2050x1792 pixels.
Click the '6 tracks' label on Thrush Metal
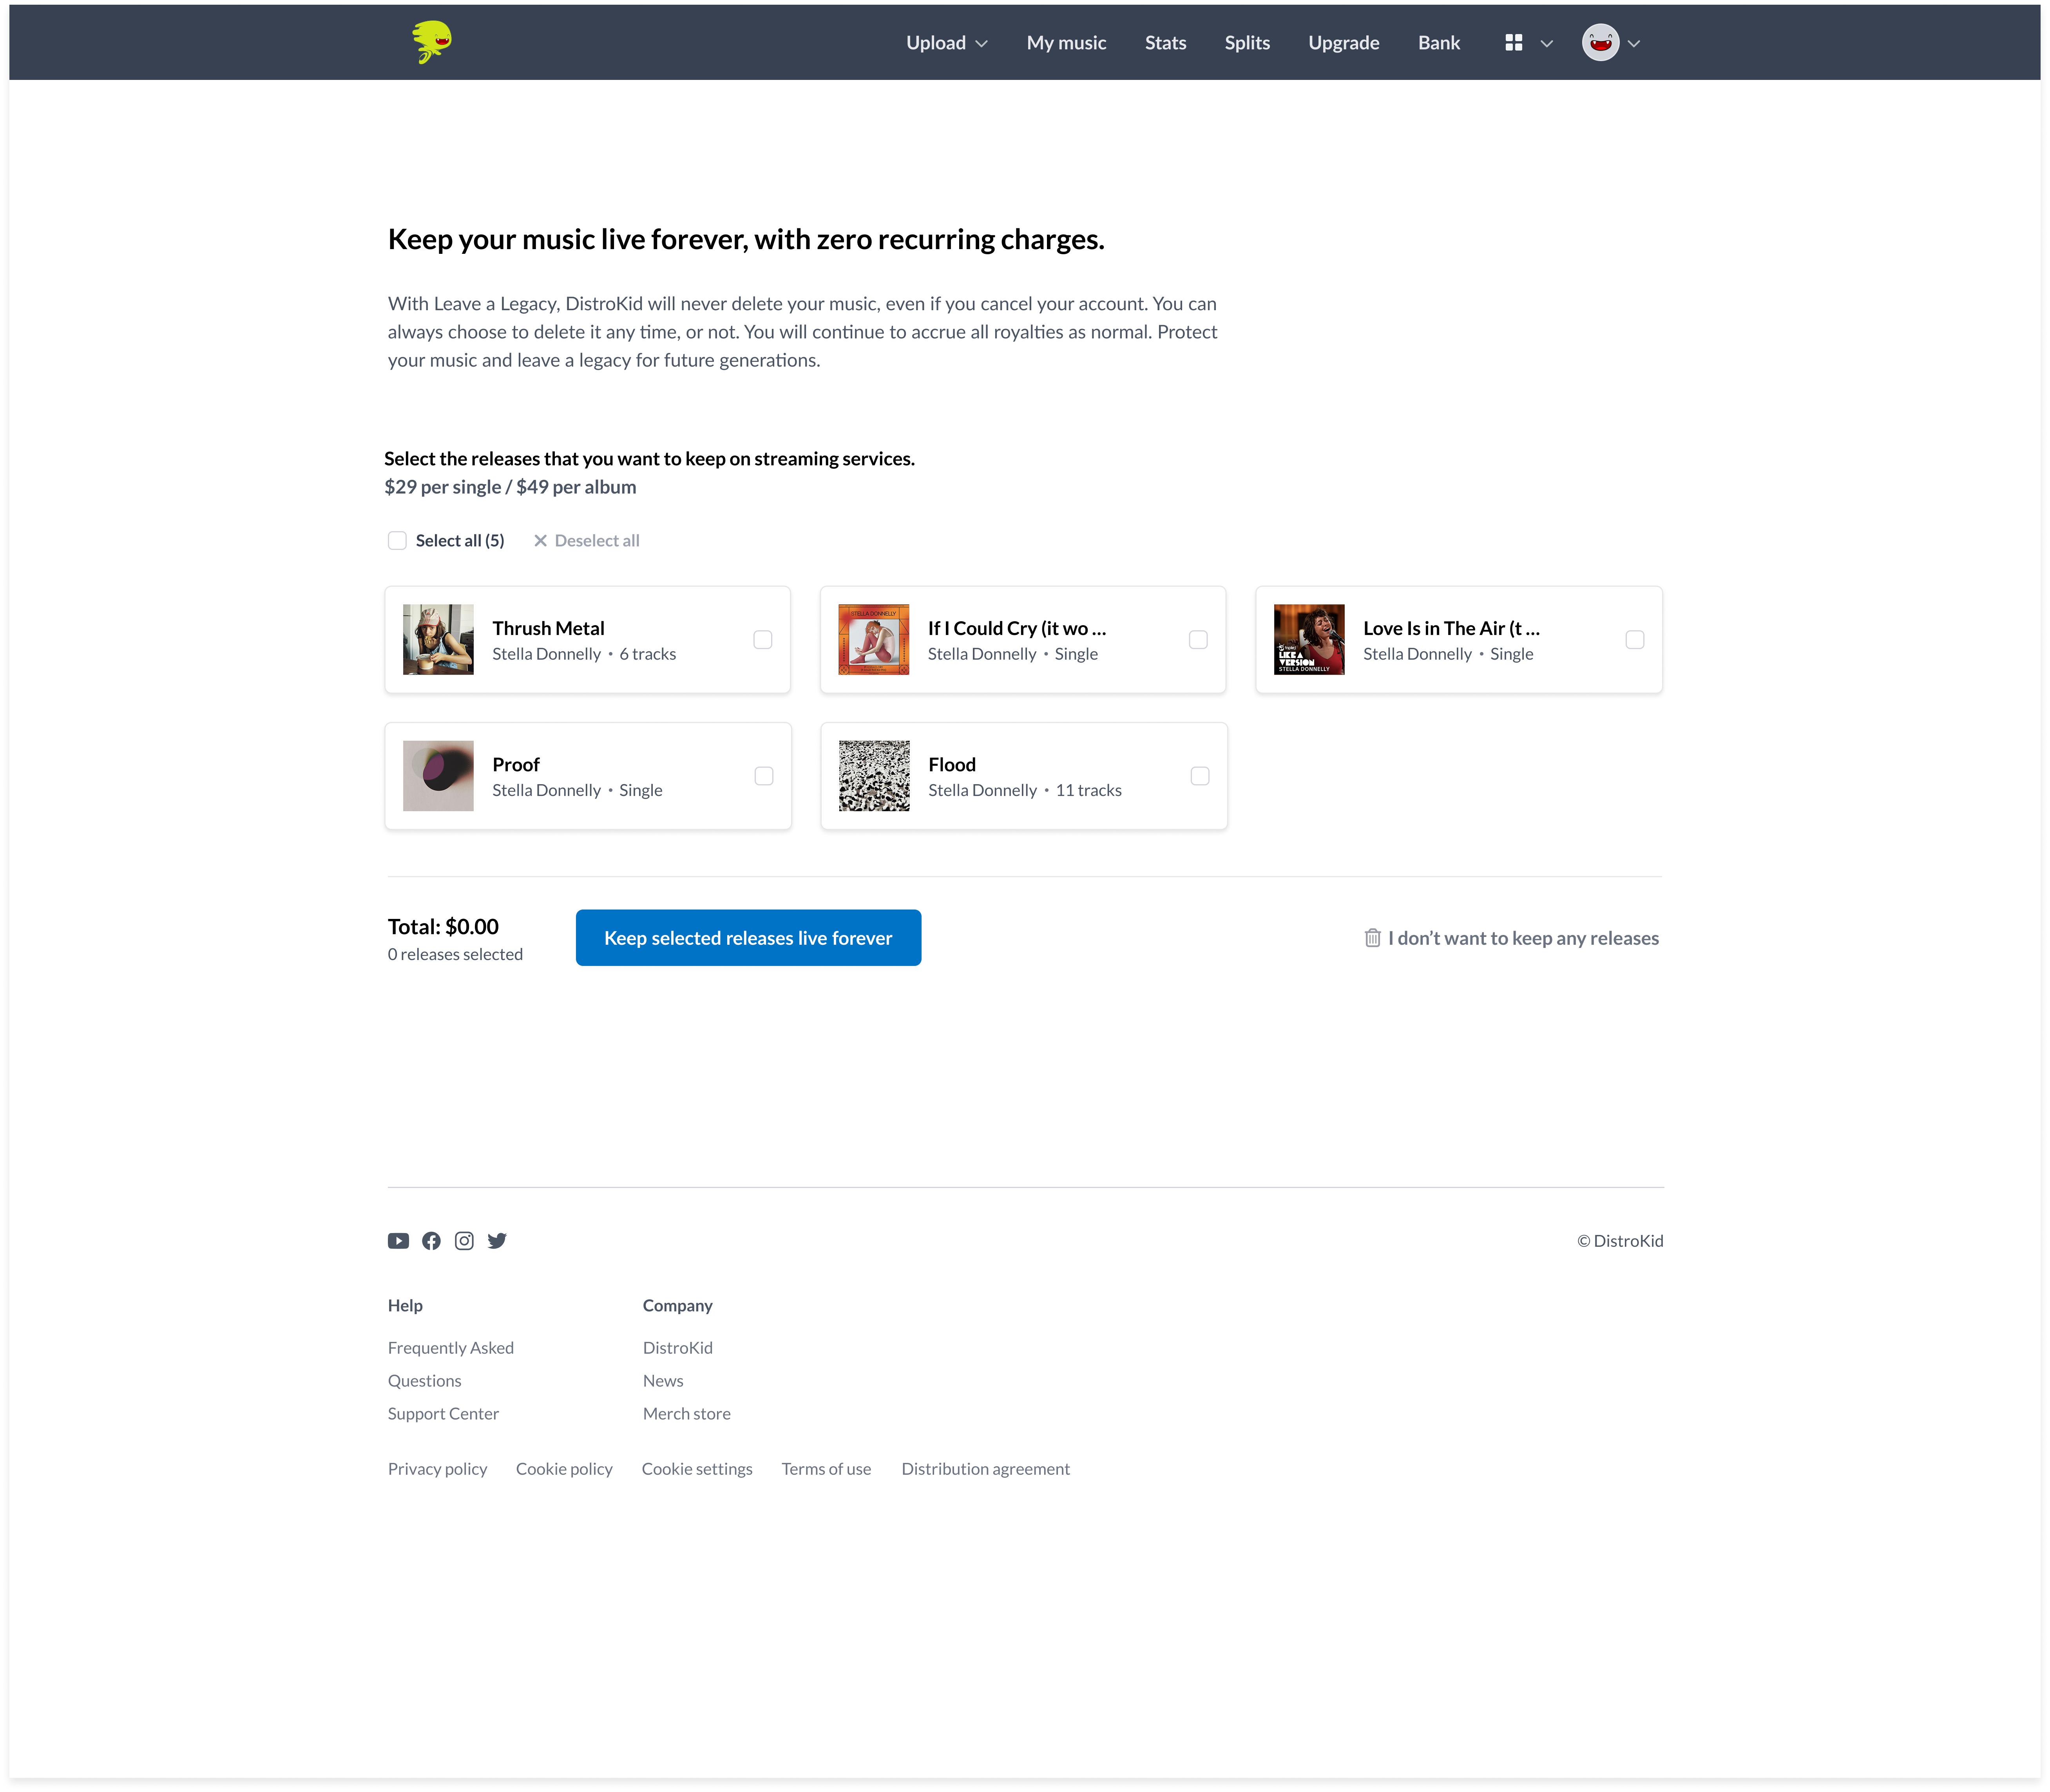[x=647, y=654]
